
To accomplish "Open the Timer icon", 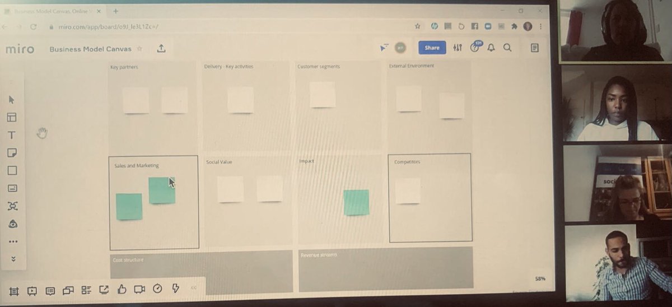I will [157, 289].
